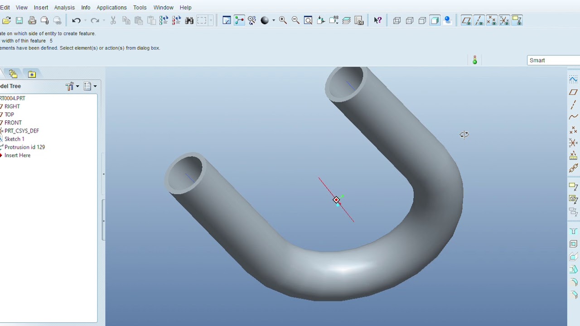580x326 pixels.
Task: Regenerate the model
Action: 164,20
